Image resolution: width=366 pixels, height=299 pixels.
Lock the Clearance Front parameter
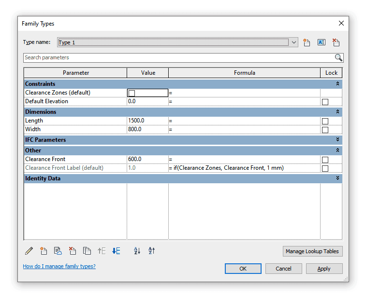tap(325, 160)
